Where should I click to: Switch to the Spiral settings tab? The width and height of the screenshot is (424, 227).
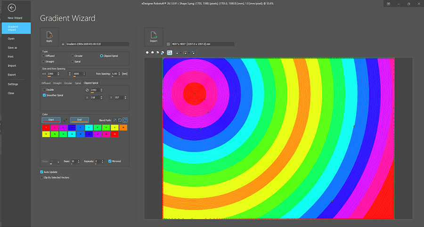tap(78, 83)
